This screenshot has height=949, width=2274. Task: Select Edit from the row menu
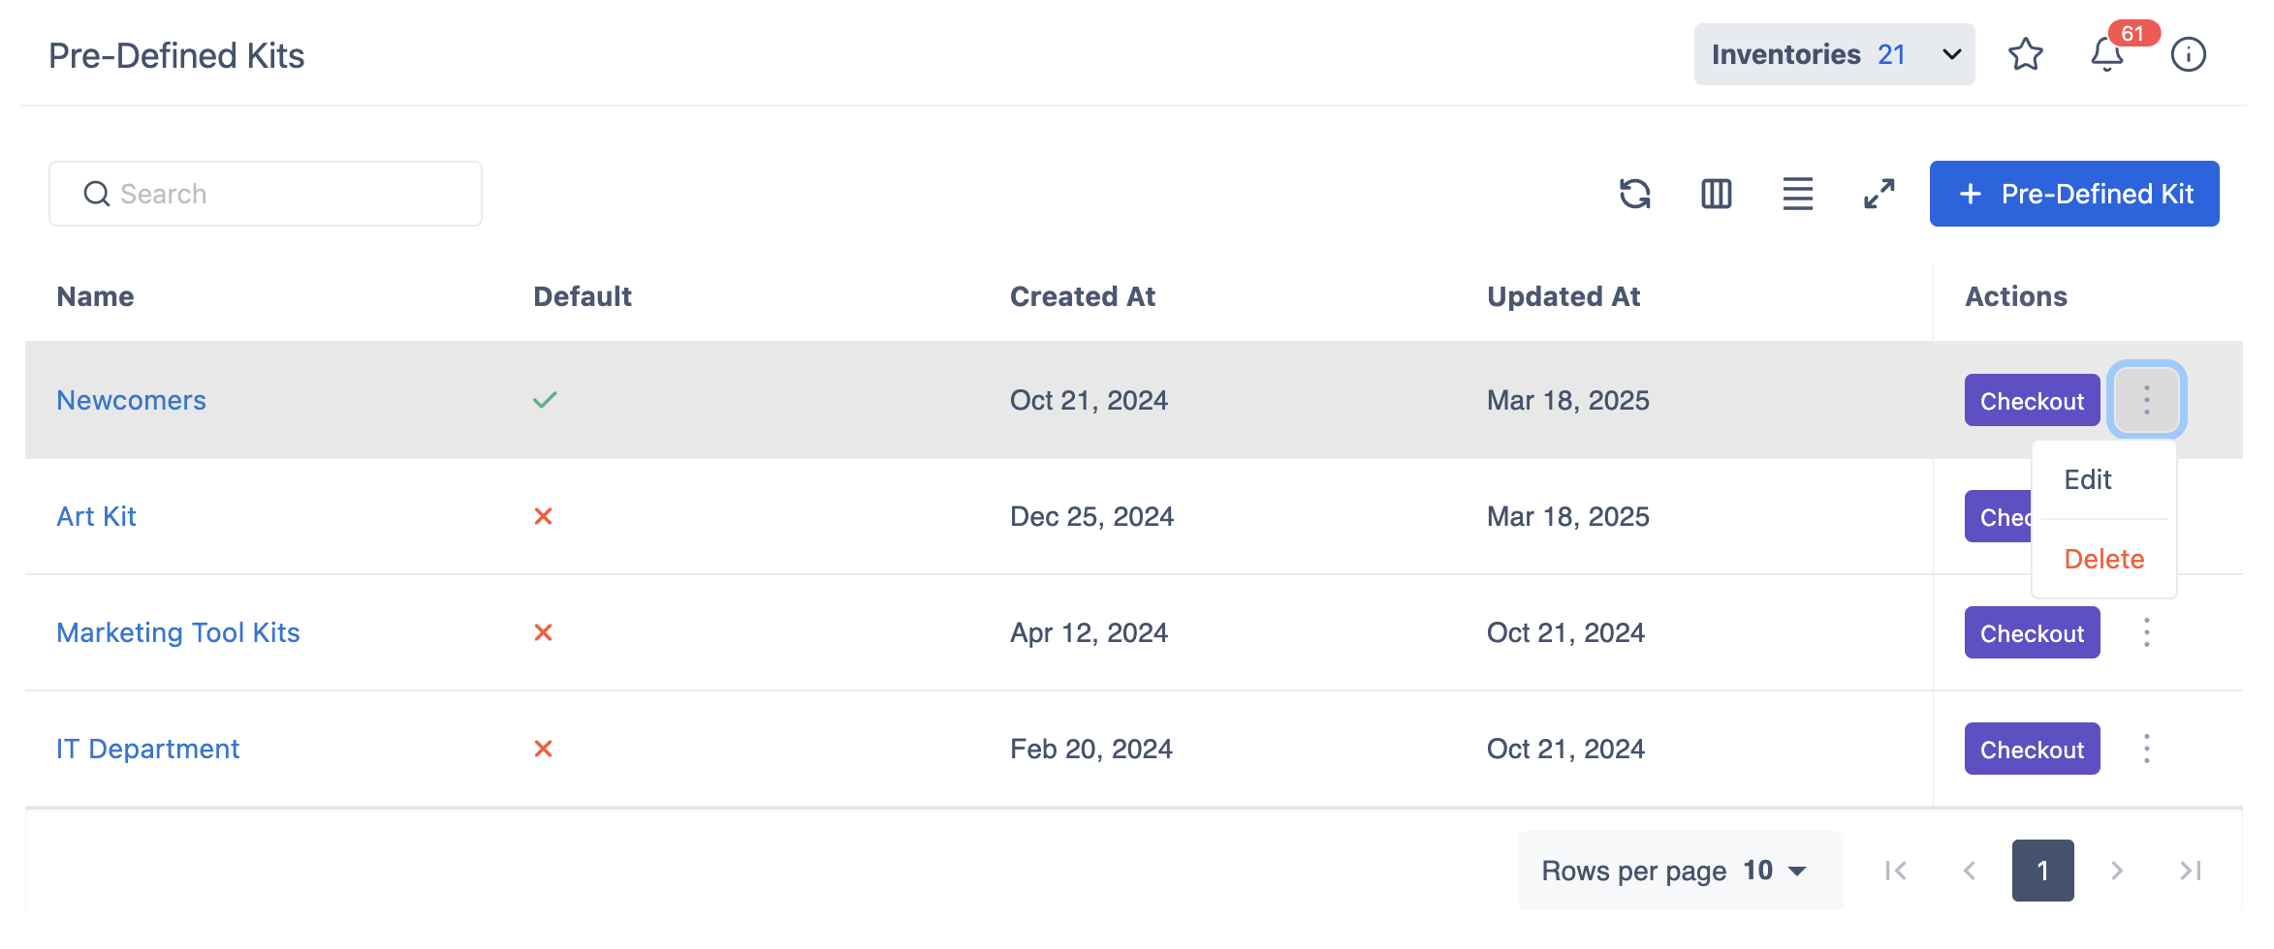coord(2088,480)
